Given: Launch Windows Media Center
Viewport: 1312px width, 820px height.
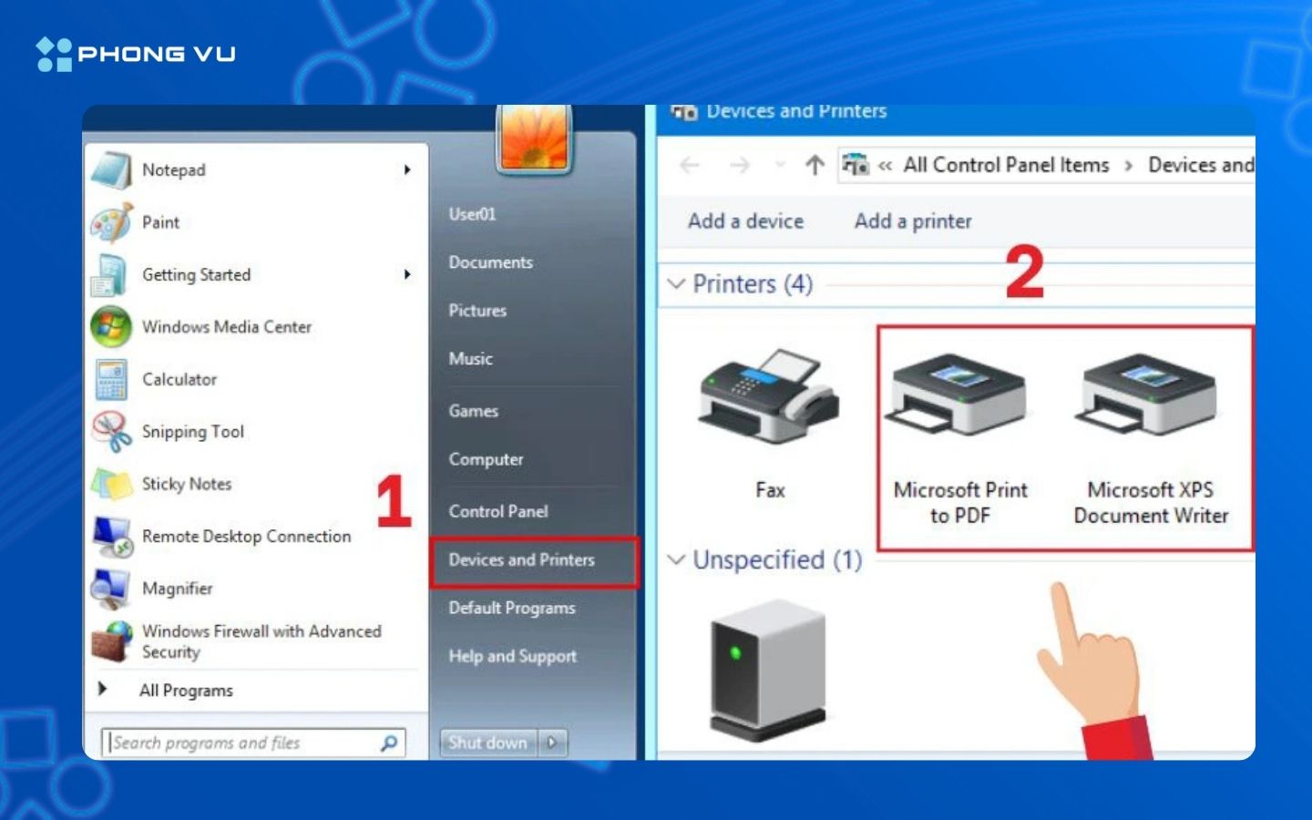Looking at the screenshot, I should (226, 327).
